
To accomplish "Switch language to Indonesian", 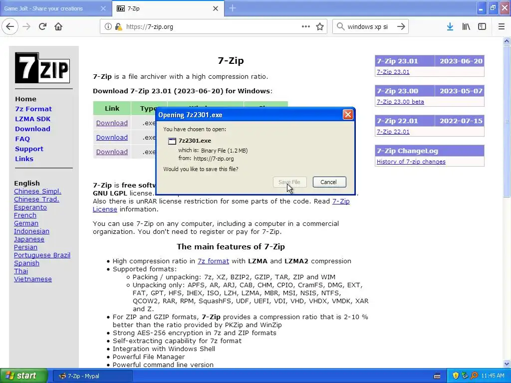I will tap(31, 231).
